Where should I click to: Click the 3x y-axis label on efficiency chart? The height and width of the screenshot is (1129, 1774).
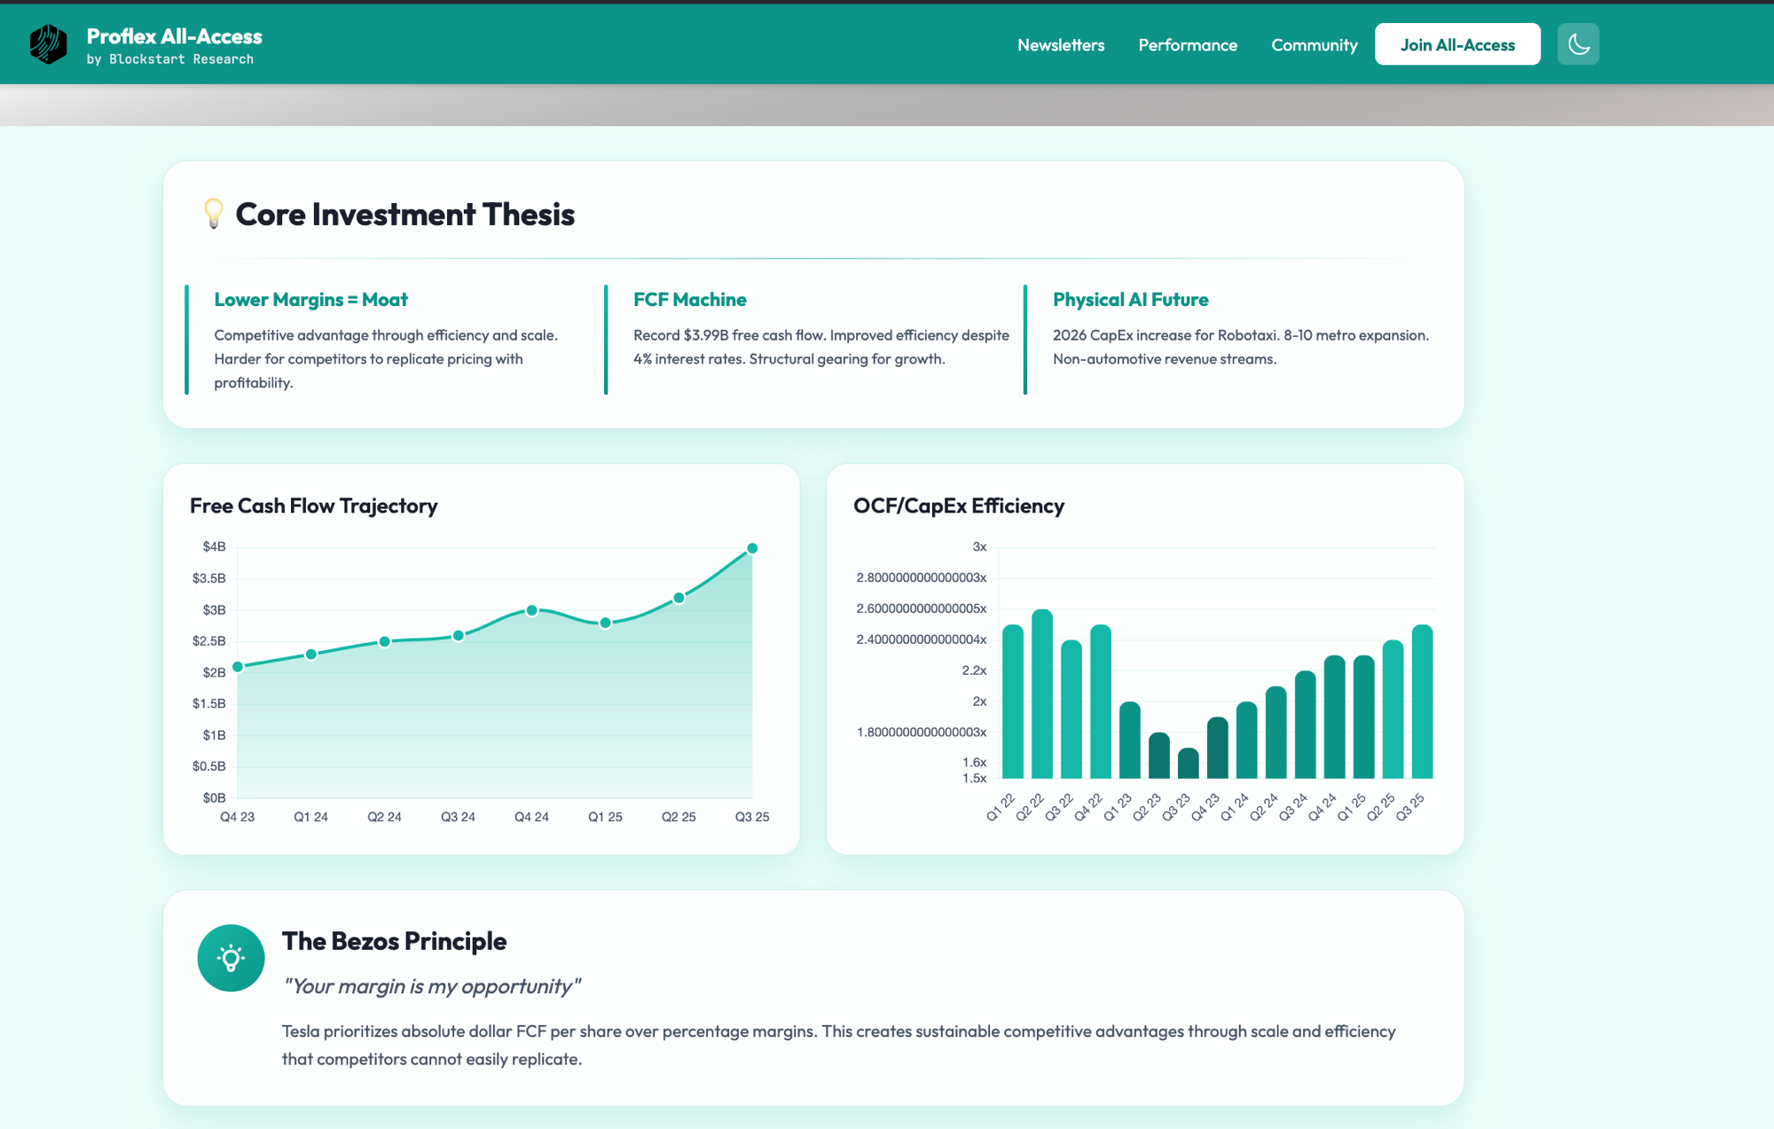click(979, 546)
